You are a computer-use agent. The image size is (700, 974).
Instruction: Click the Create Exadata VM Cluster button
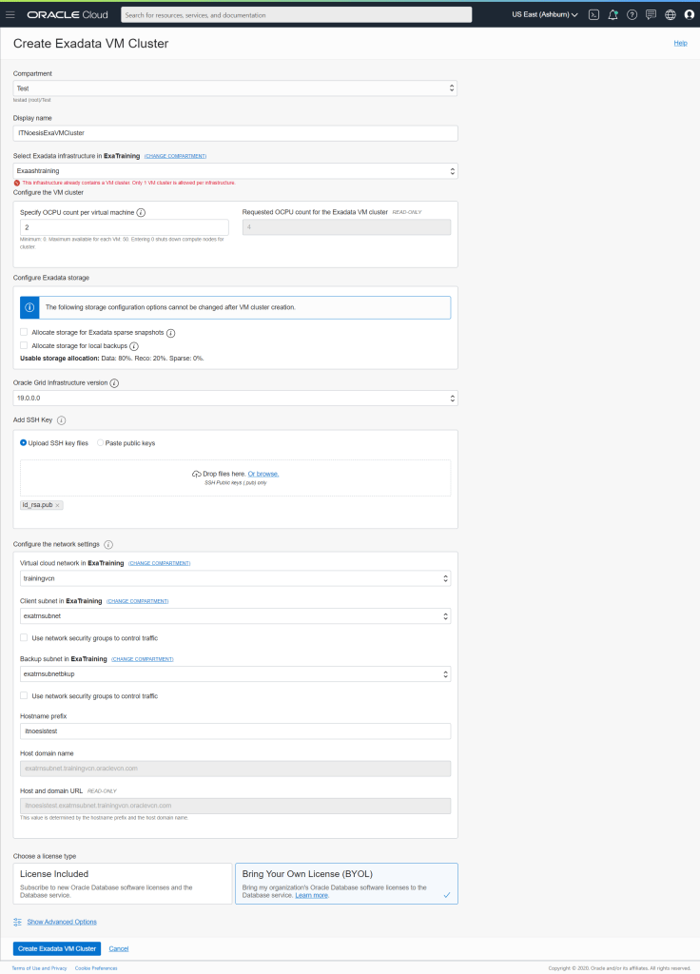pyautogui.click(x=56, y=948)
